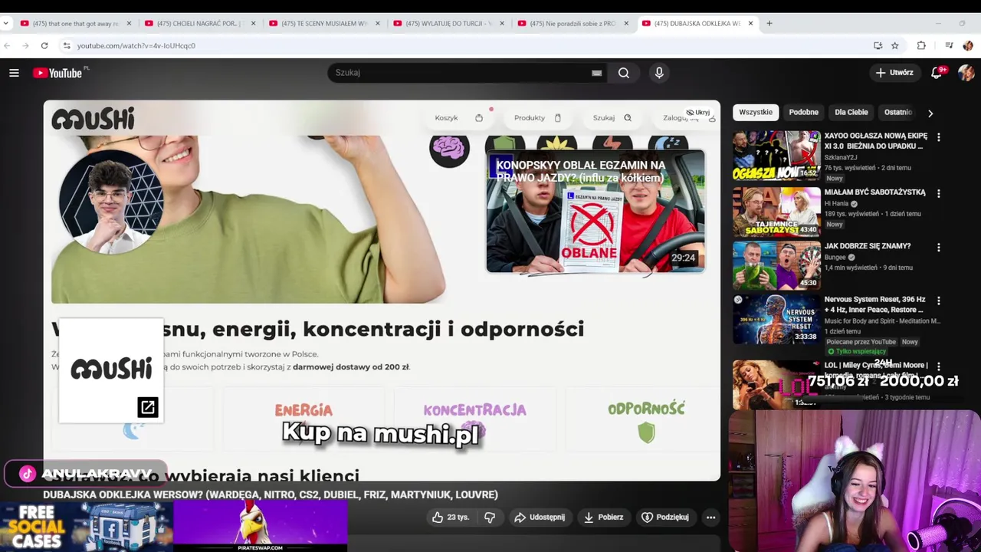Select the Ostatnio filter chip
Image resolution: width=981 pixels, height=552 pixels.
(898, 112)
